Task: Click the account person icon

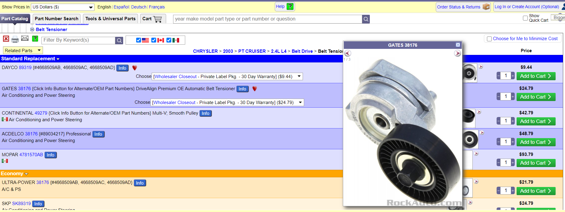Action: point(563,7)
